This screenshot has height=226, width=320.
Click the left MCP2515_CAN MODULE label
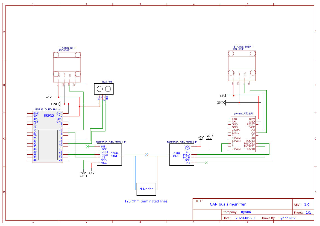click(111, 142)
